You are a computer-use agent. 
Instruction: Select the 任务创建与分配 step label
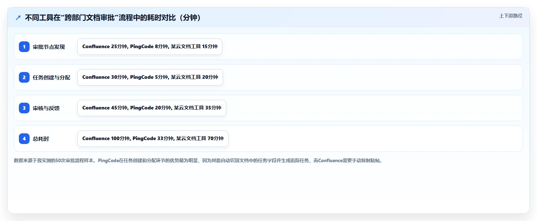52,78
